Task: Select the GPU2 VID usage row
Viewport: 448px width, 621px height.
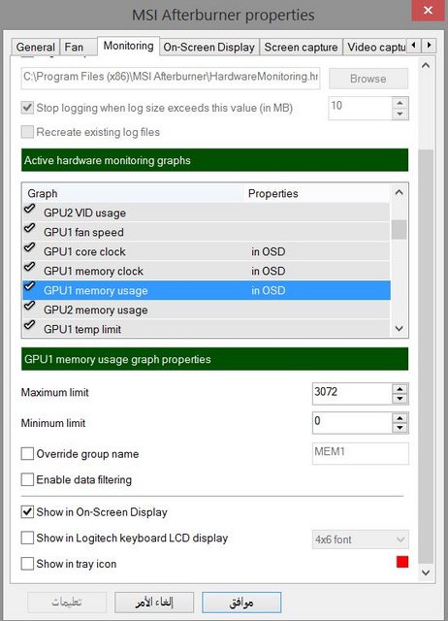Action: coord(207,212)
